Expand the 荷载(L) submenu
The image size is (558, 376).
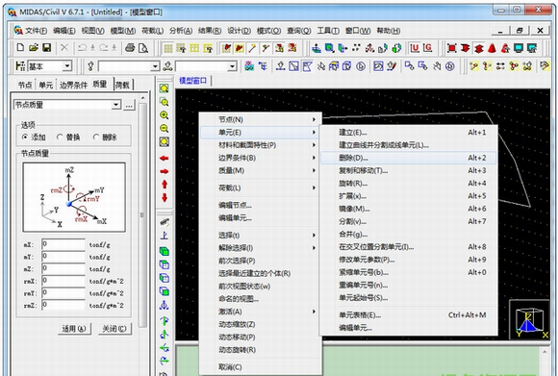coord(261,188)
